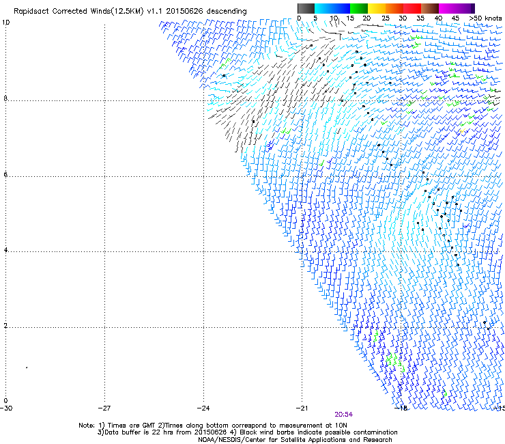Click legend scale value '20'
Viewport: 505px width, 444px height.
[x=366, y=18]
